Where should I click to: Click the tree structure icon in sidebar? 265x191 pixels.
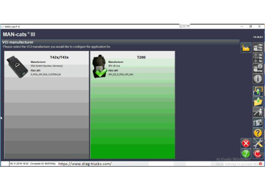258,58
